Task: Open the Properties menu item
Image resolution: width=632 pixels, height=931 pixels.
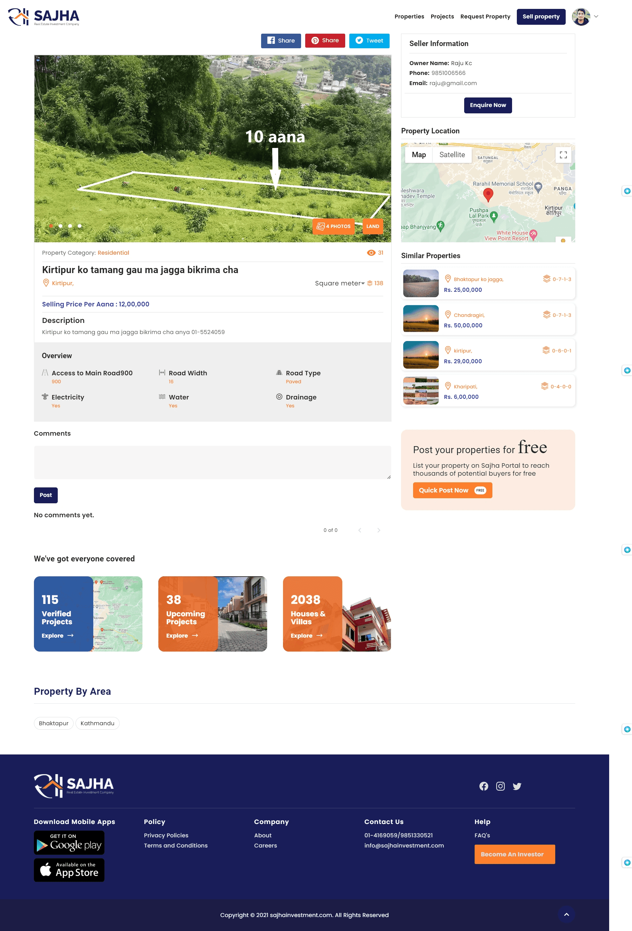Action: 409,17
